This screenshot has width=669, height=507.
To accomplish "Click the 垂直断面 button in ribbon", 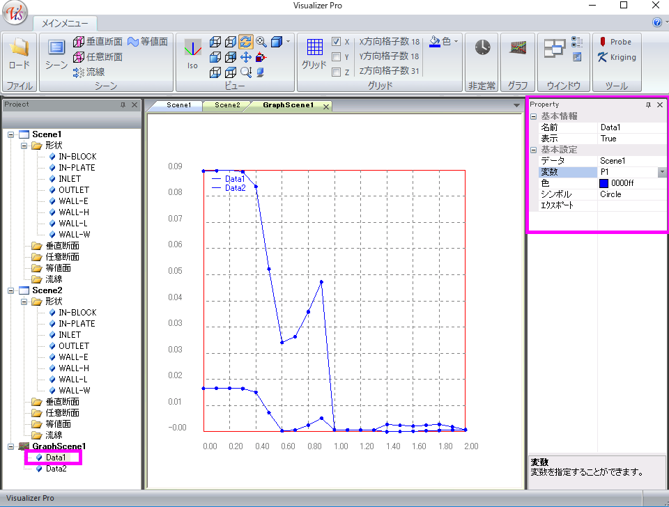I will point(98,42).
